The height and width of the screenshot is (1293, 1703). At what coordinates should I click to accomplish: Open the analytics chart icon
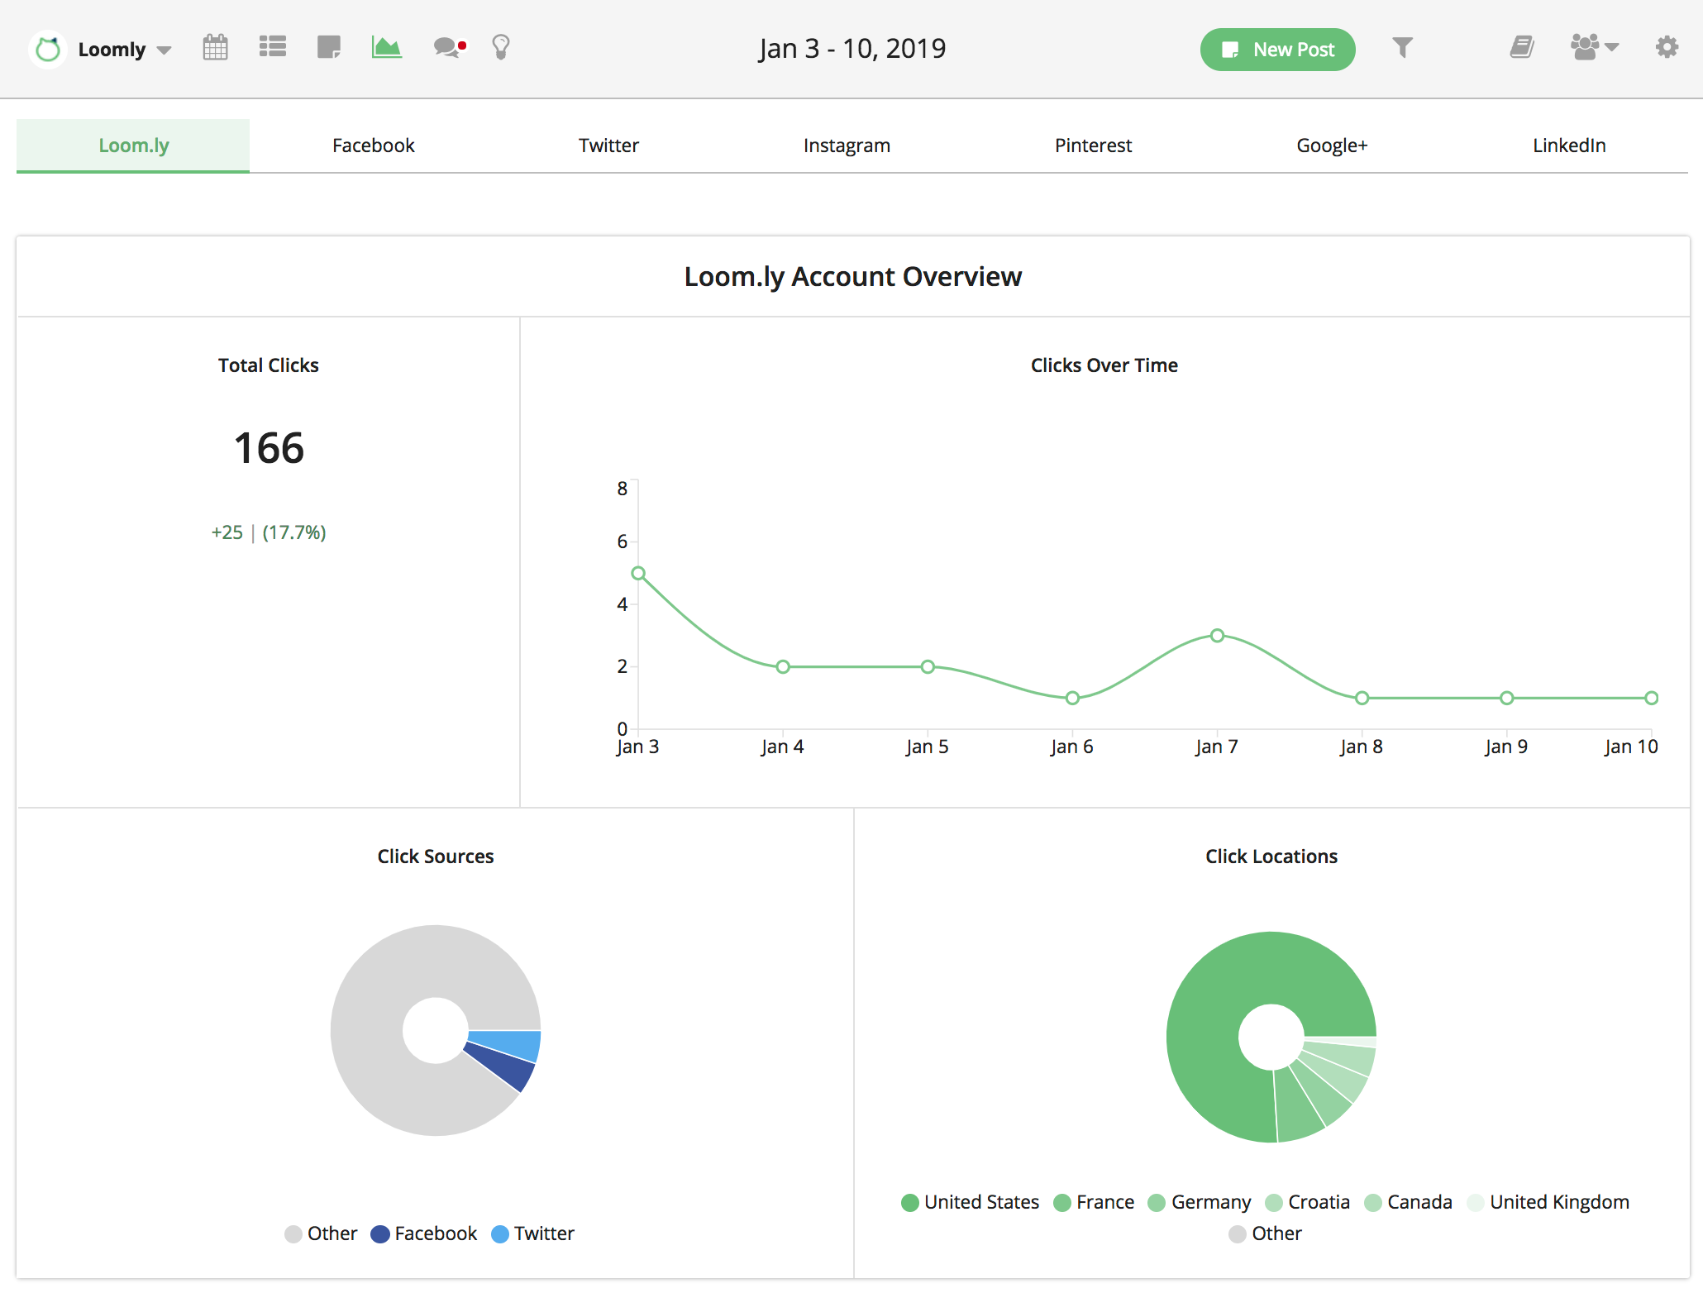click(x=386, y=47)
